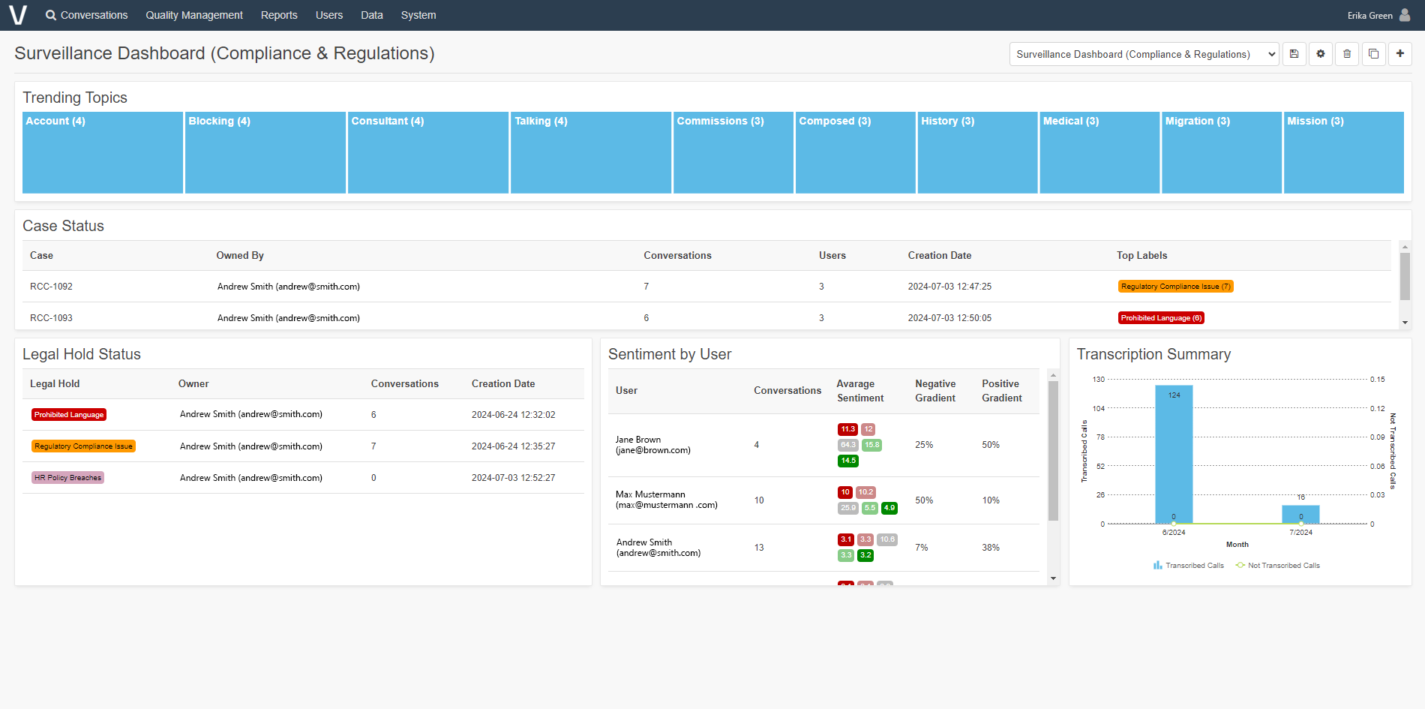
Task: Toggle Transcribed Calls in the chart legend
Action: tap(1188, 565)
